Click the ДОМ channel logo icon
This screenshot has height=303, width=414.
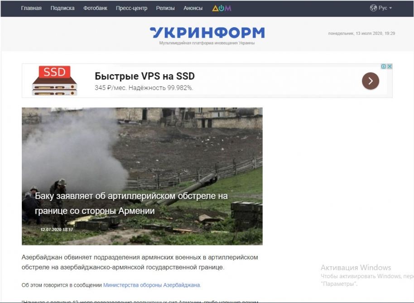point(222,8)
